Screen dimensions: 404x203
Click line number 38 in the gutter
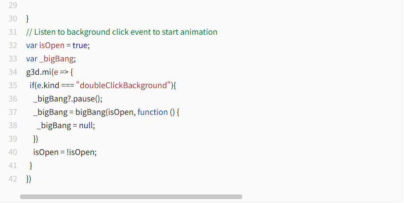(x=13, y=126)
